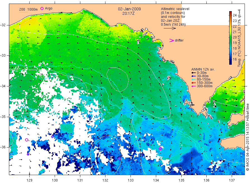Click the 'drifter' legend label
Image resolution: width=251 pixels, height=184 pixels.
[179, 40]
